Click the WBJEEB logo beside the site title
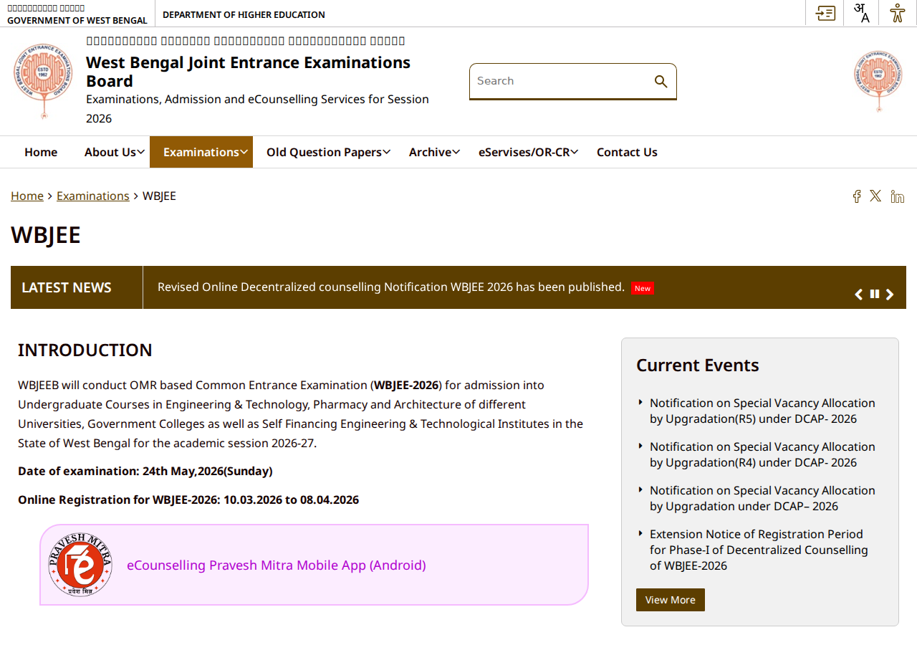 pyautogui.click(x=43, y=80)
